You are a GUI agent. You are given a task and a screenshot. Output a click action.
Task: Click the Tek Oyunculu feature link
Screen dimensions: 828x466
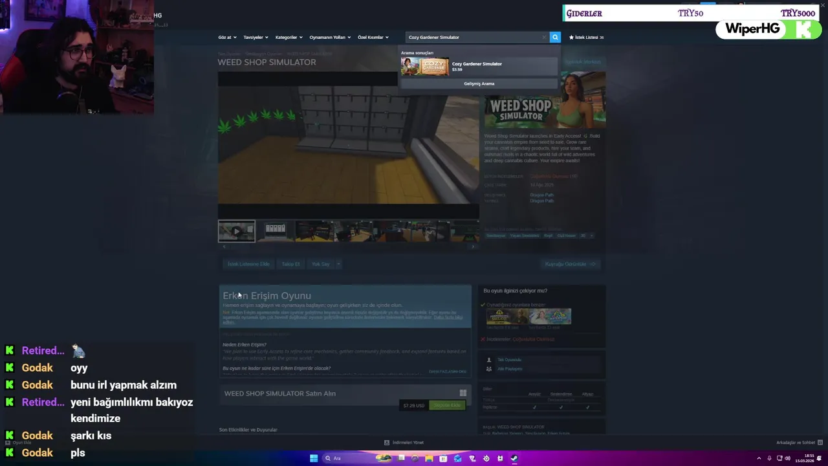[x=509, y=360]
